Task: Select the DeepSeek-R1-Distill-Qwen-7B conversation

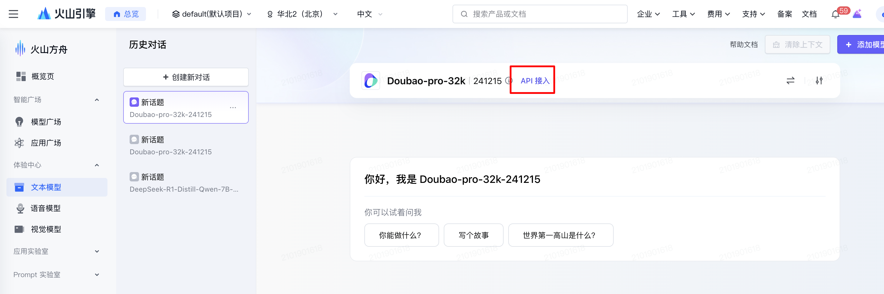Action: click(x=186, y=183)
